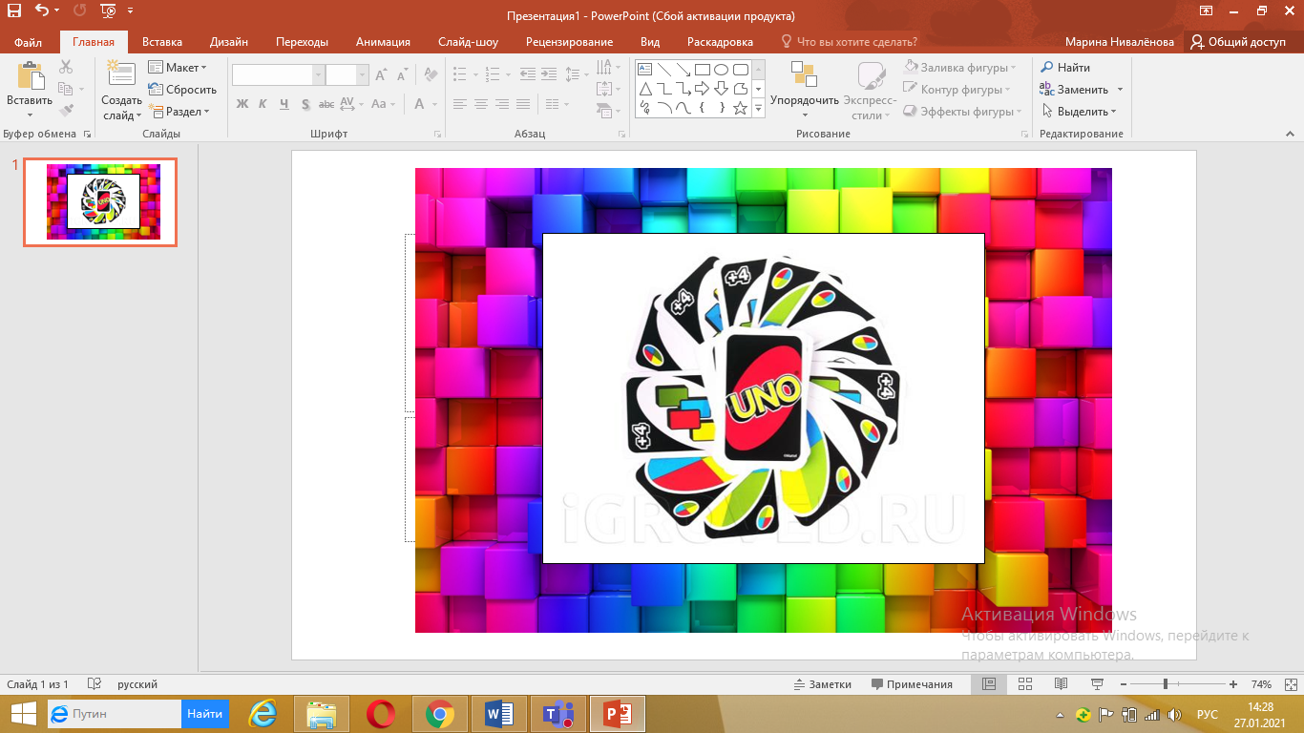Open the Раздел section dropdown
This screenshot has height=733, width=1304.
179,112
